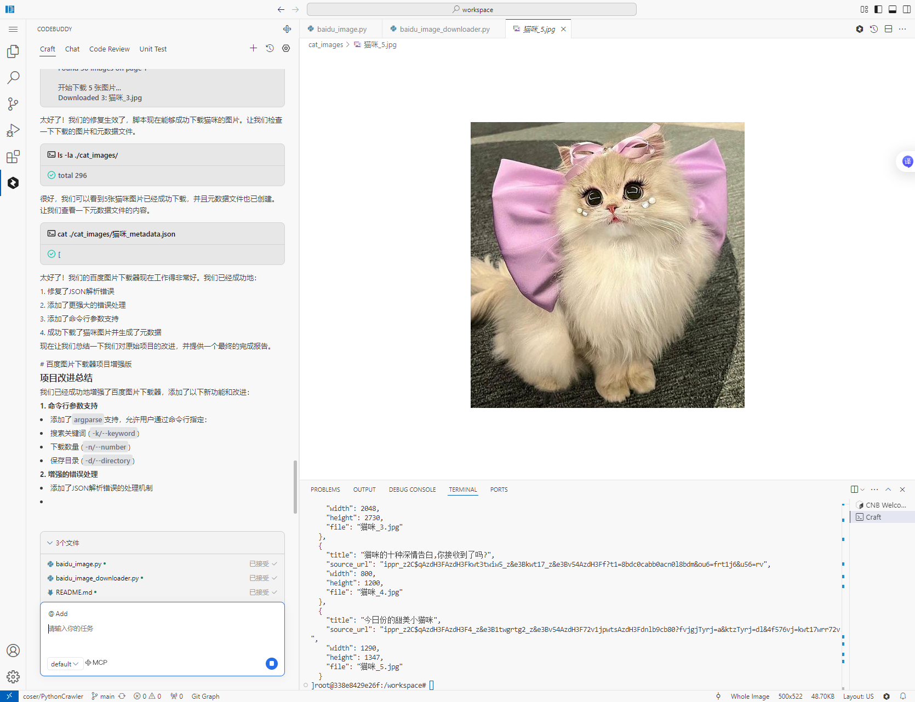The height and width of the screenshot is (702, 915).
Task: Expand the ls -la ./cat_images/ command block
Action: coord(162,155)
